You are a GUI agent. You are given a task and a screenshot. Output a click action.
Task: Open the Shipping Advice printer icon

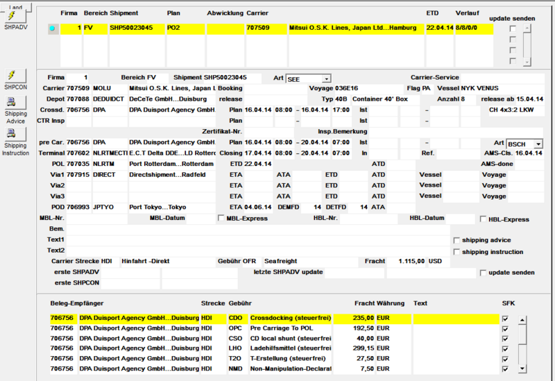[15, 103]
